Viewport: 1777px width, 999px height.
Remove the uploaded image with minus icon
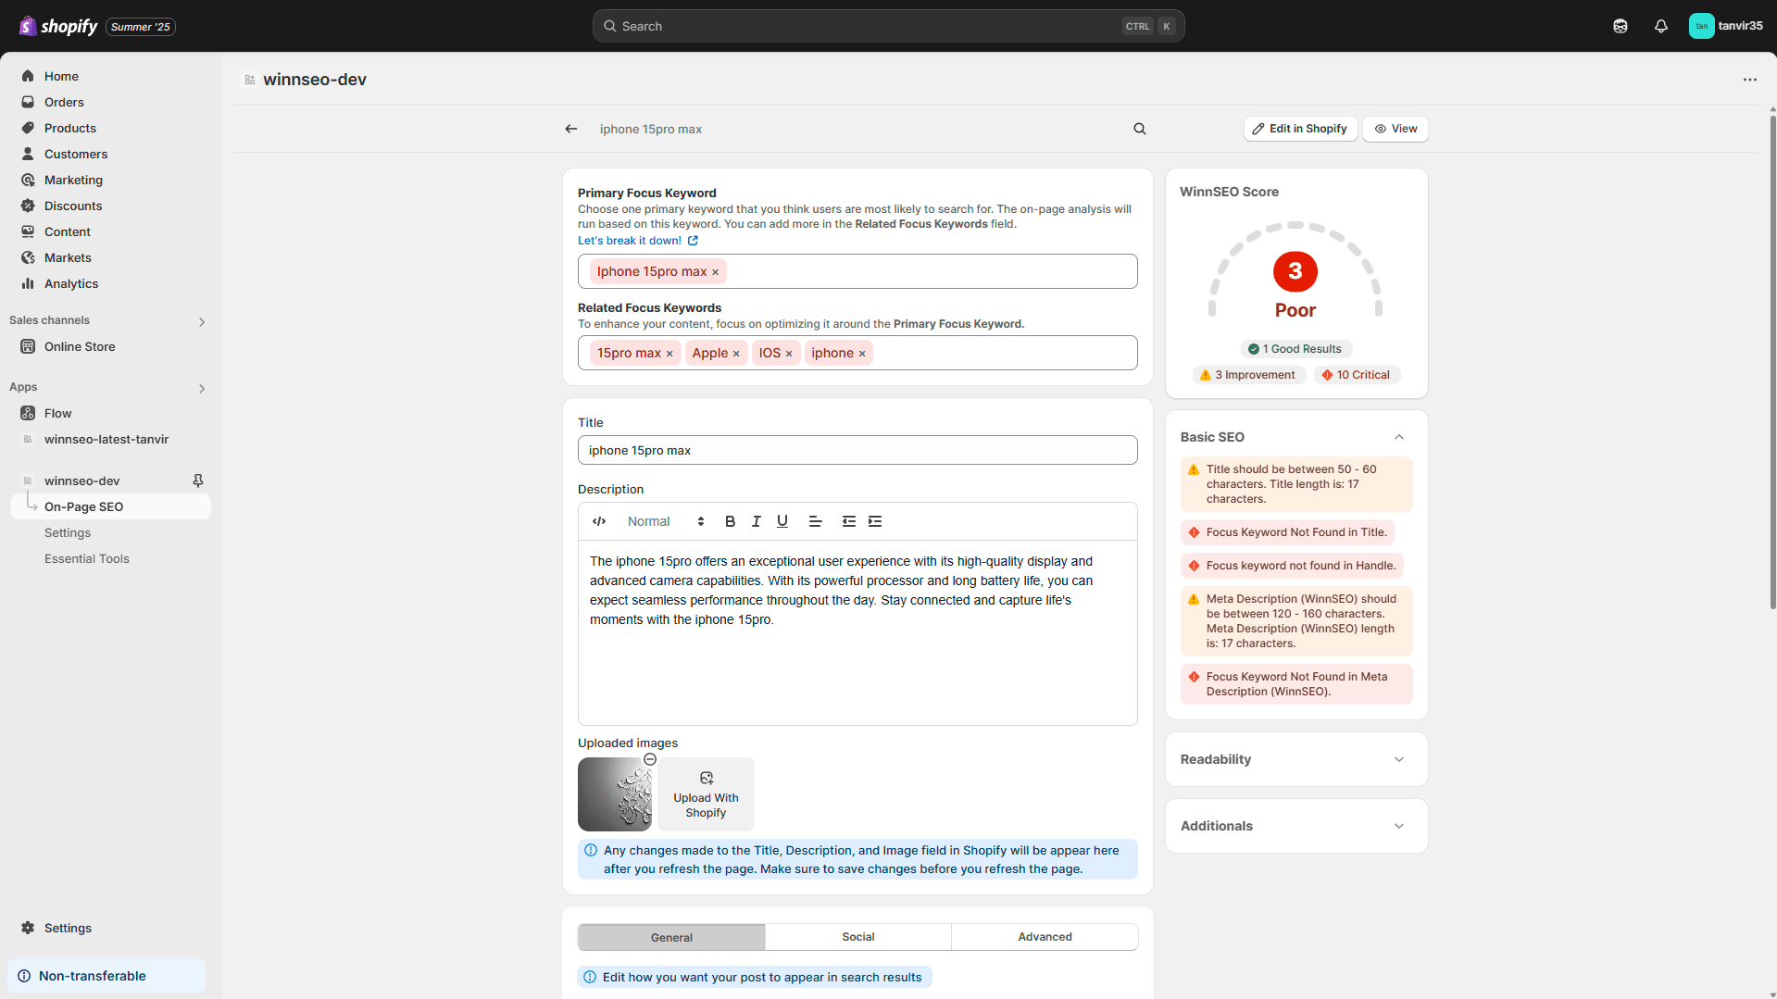tap(650, 759)
